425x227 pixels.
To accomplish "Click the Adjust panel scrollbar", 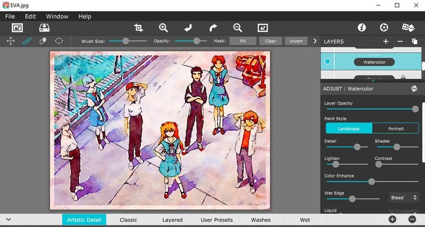I will point(423,133).
